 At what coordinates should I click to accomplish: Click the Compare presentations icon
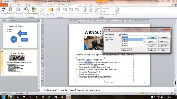85,11
